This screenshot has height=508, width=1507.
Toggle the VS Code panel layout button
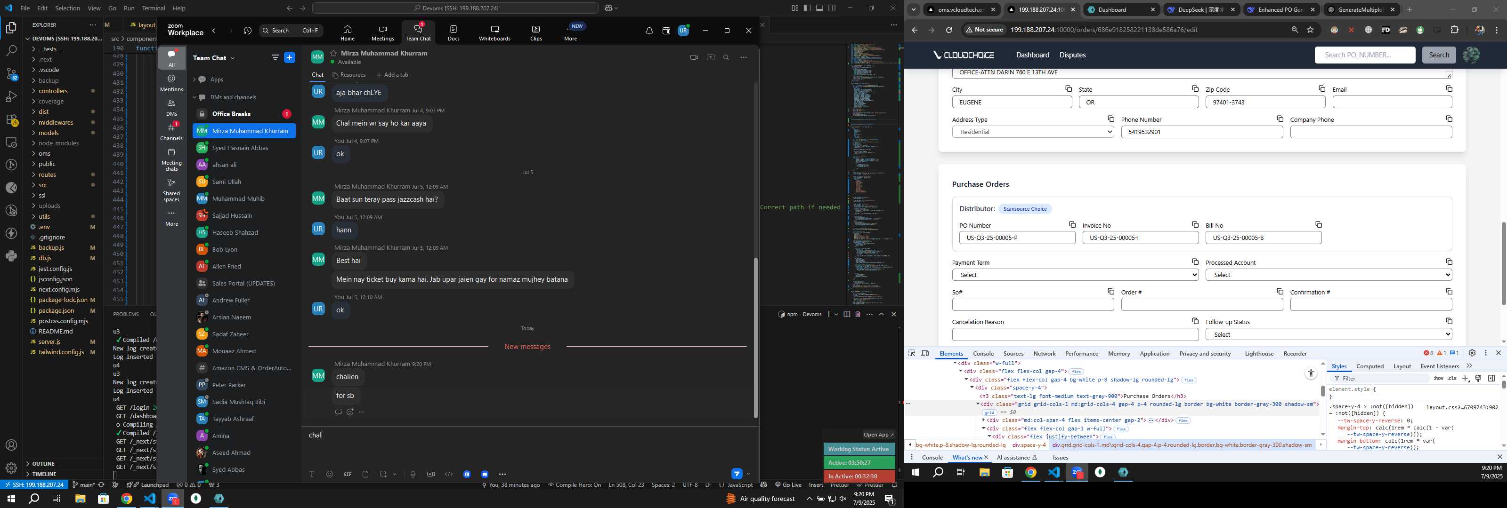tap(819, 8)
